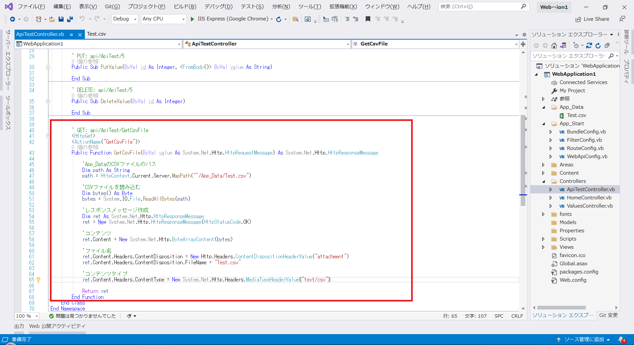Unpin the ApiTestController.vb tab
The height and width of the screenshot is (345, 634).
pos(71,34)
